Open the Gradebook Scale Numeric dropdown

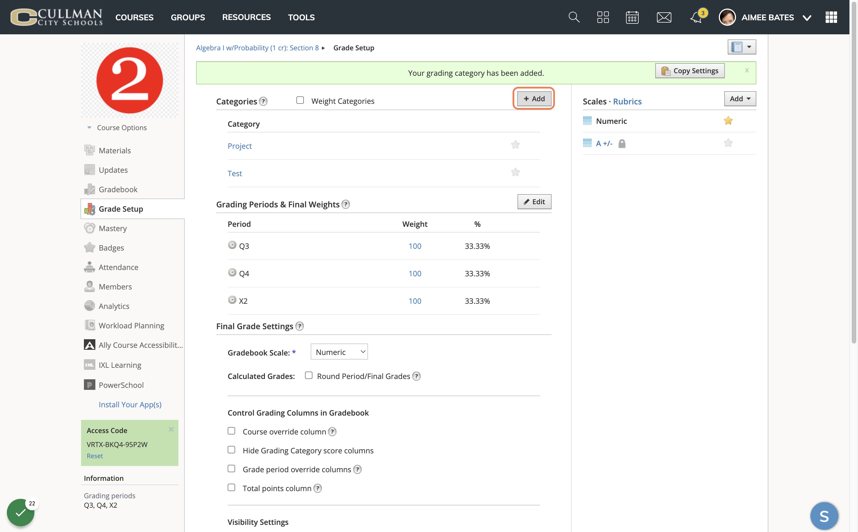(339, 352)
